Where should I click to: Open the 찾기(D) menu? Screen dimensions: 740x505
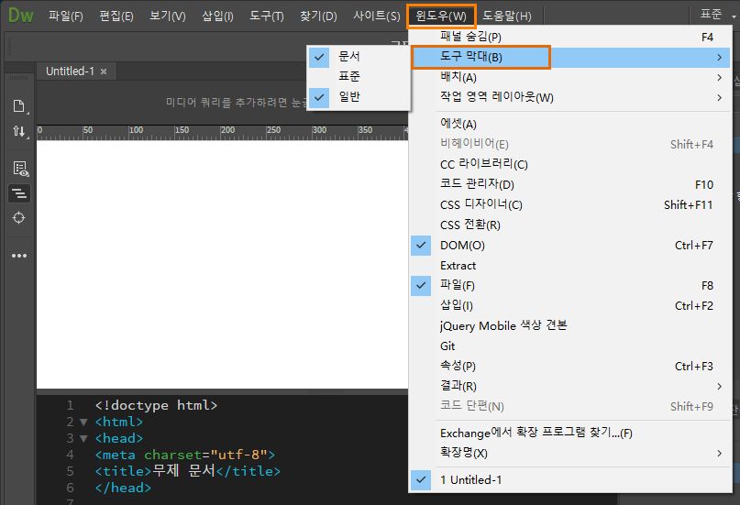click(x=318, y=16)
